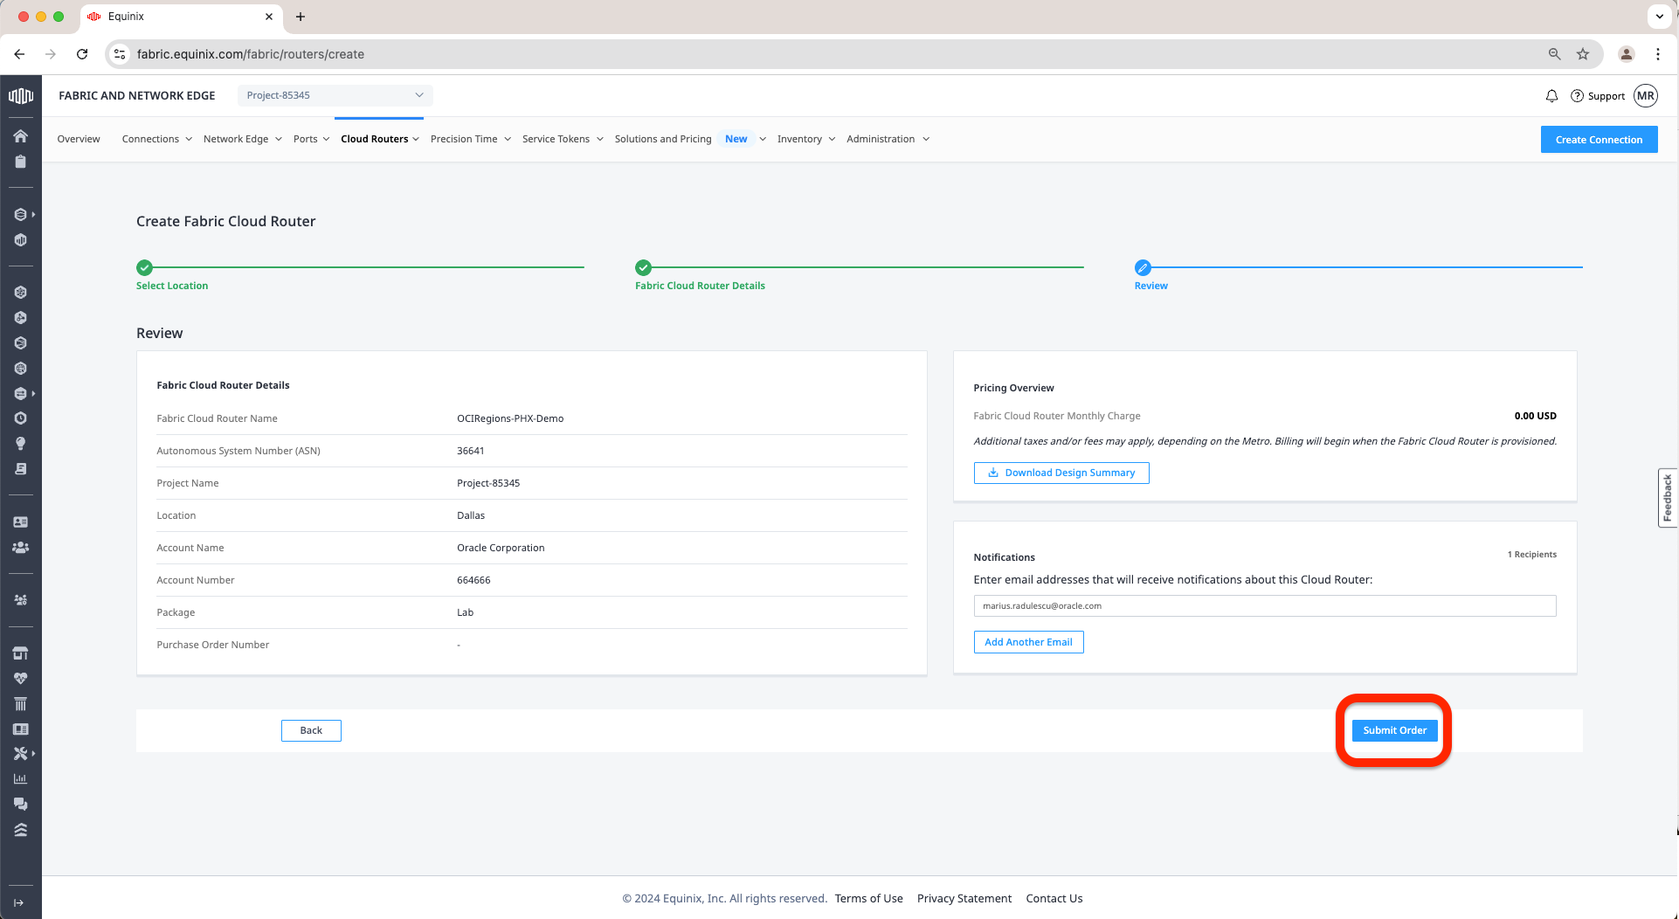This screenshot has height=919, width=1679.
Task: Download the Design Summary
Action: pos(1061,473)
